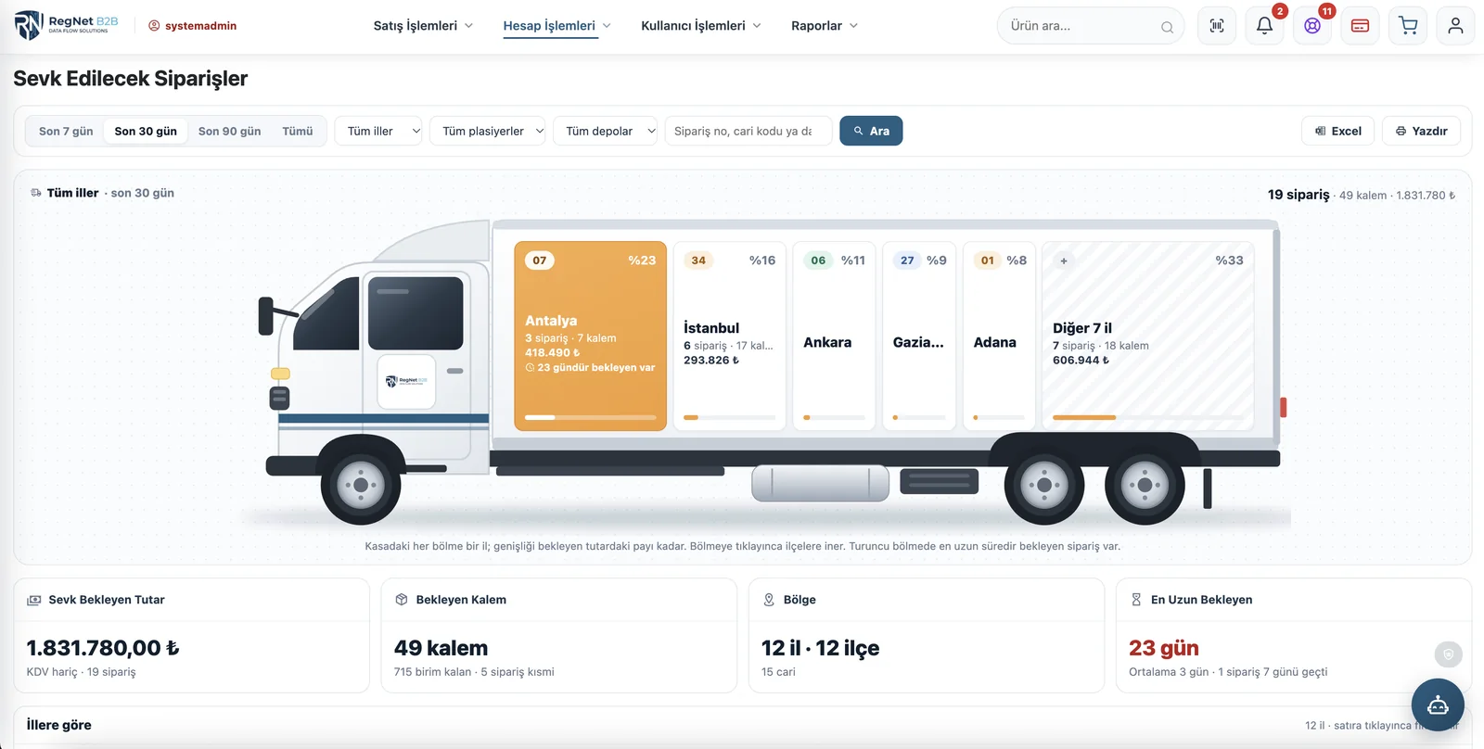
Task: Click the En Uzun Bekleyen hourglass icon
Action: 1136,600
